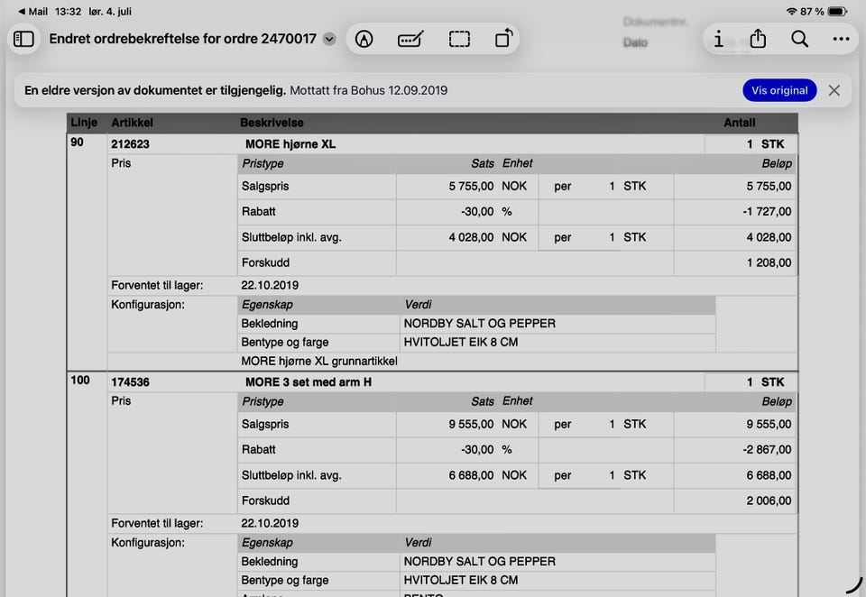Show document info panel
Image resolution: width=866 pixels, height=597 pixels.
(x=718, y=39)
